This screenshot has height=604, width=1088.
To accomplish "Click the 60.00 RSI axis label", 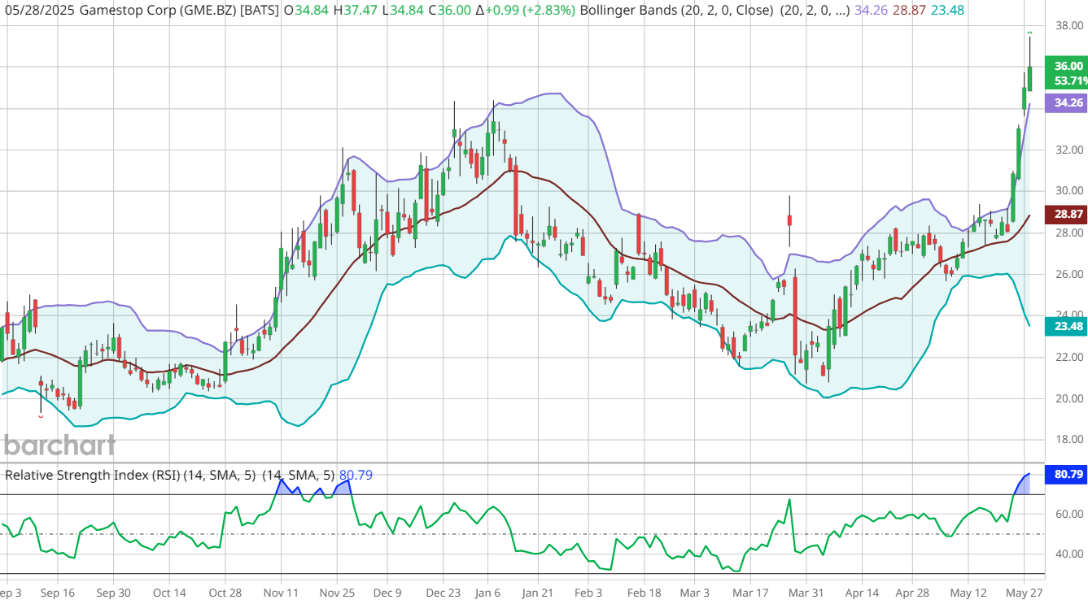I will 1068,515.
